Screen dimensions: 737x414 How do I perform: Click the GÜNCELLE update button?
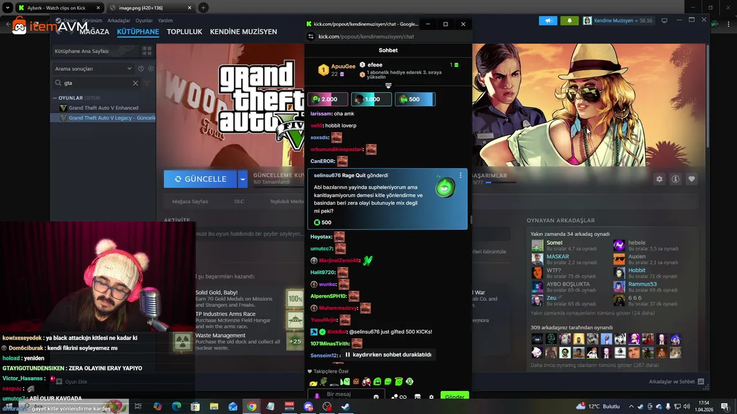coord(200,179)
